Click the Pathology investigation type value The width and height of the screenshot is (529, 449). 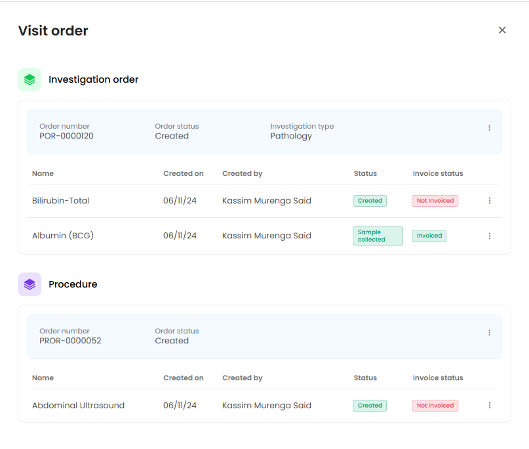pyautogui.click(x=291, y=137)
